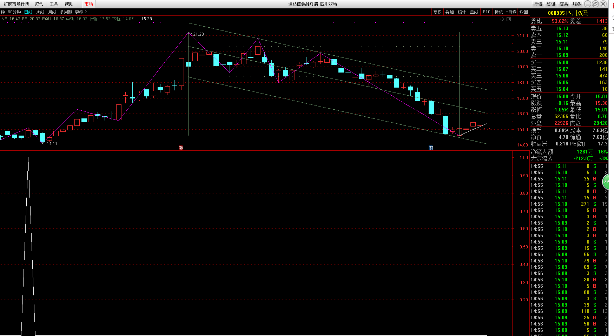Open the 交易 trading button

(564, 4)
